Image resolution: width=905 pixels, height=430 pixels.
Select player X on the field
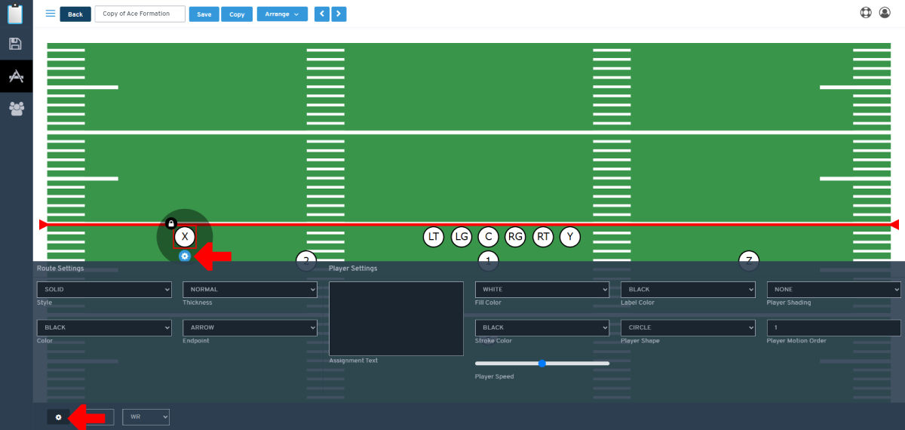click(x=185, y=237)
